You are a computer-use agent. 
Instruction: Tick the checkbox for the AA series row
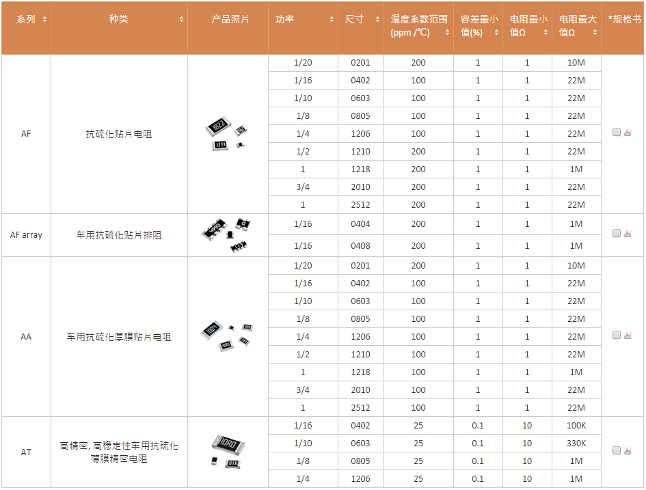pyautogui.click(x=617, y=335)
